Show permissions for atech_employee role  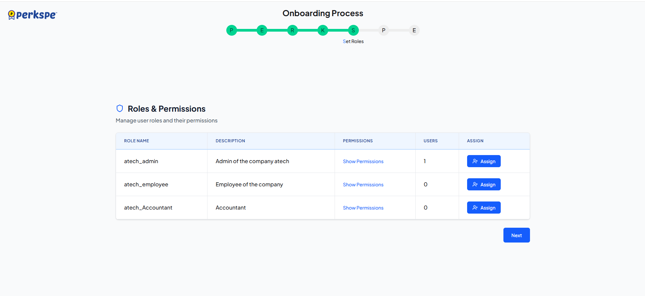point(363,185)
